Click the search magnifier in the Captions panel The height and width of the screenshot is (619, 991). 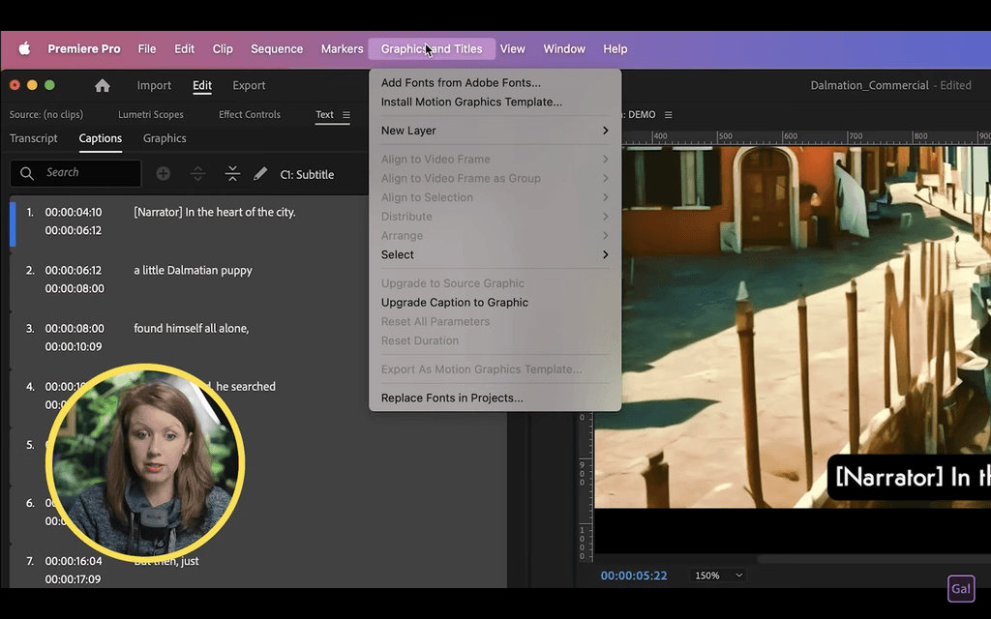pos(26,173)
